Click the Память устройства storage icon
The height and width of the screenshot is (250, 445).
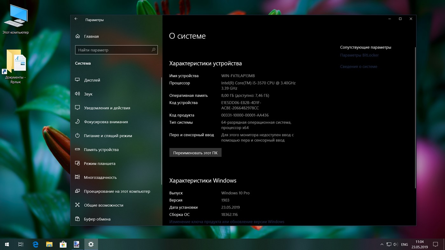click(x=77, y=149)
